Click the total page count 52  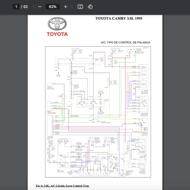pos(25,7)
